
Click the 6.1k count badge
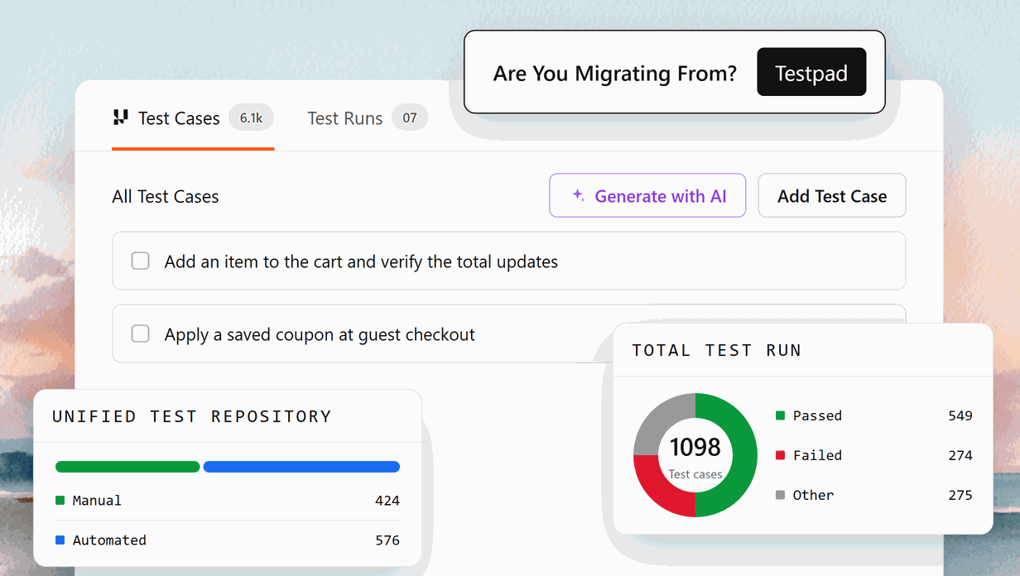[x=251, y=118]
